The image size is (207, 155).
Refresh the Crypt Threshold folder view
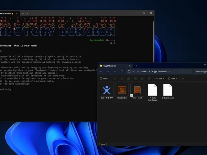tap(122, 71)
